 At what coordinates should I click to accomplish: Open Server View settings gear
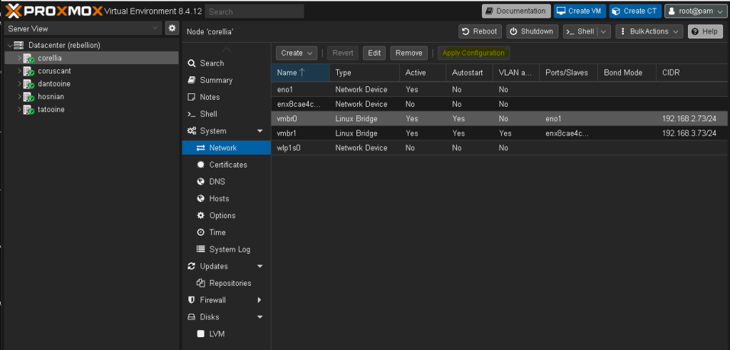173,28
